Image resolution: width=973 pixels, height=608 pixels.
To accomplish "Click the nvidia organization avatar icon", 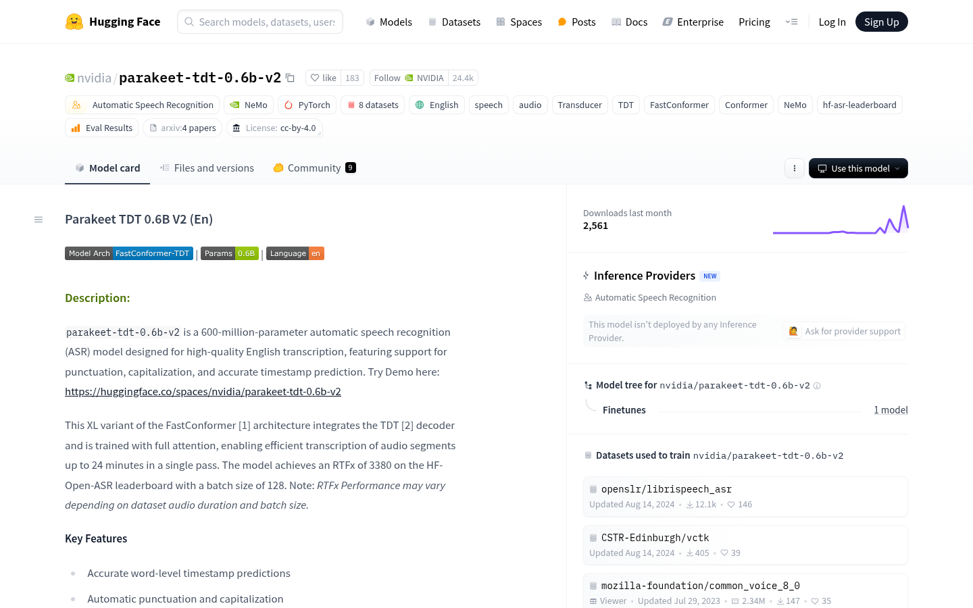I will [x=70, y=78].
